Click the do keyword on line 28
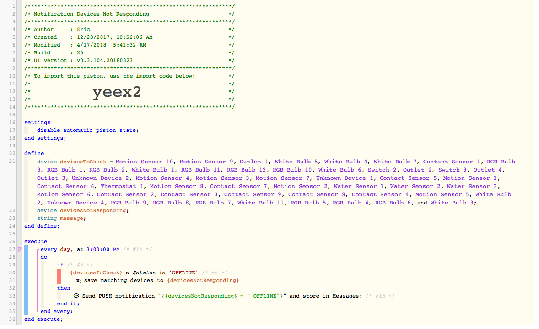Viewport: 539px width, 329px height. tap(43, 257)
